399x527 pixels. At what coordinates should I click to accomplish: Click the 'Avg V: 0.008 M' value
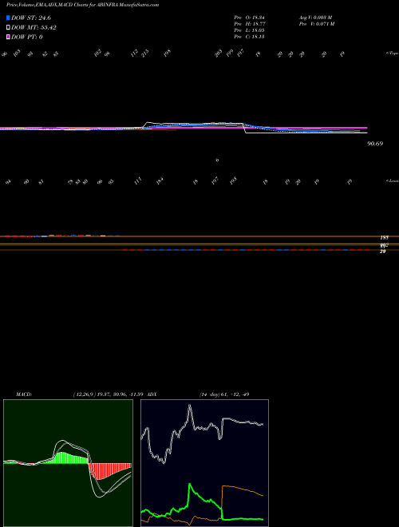pos(315,17)
